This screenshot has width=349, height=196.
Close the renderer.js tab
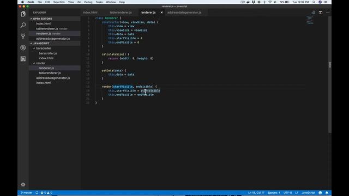[x=161, y=13]
